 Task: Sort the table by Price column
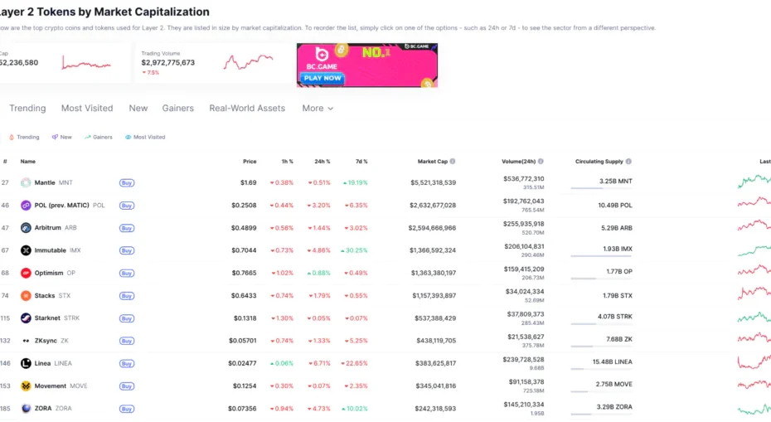(250, 162)
